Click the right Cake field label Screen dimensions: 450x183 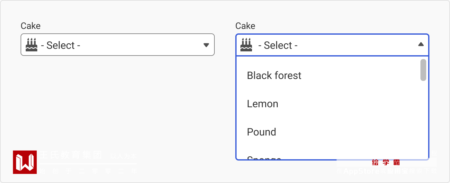point(245,26)
